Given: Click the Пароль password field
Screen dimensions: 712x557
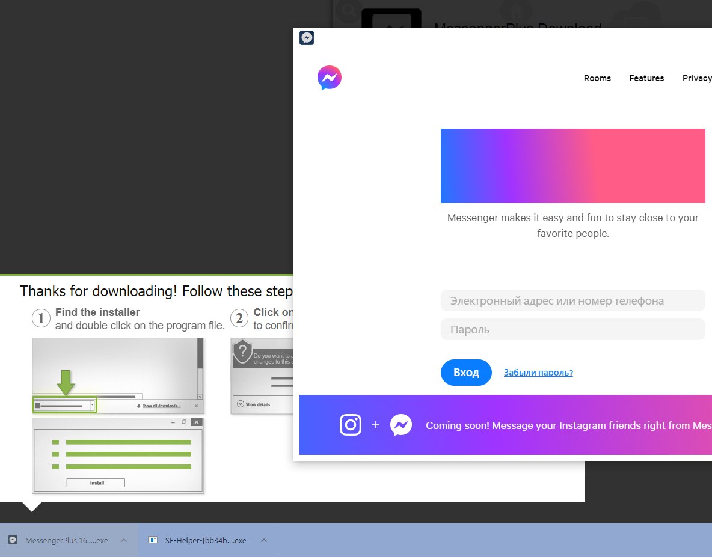Looking at the screenshot, I should (x=572, y=330).
